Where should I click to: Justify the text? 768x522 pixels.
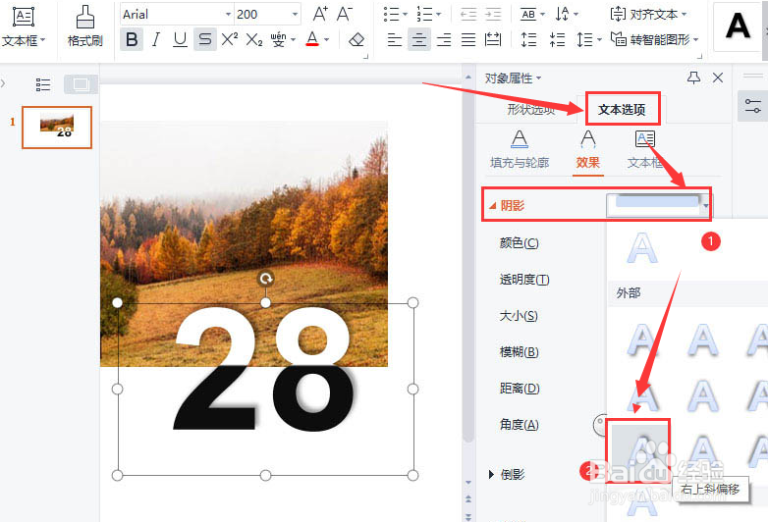click(x=468, y=39)
